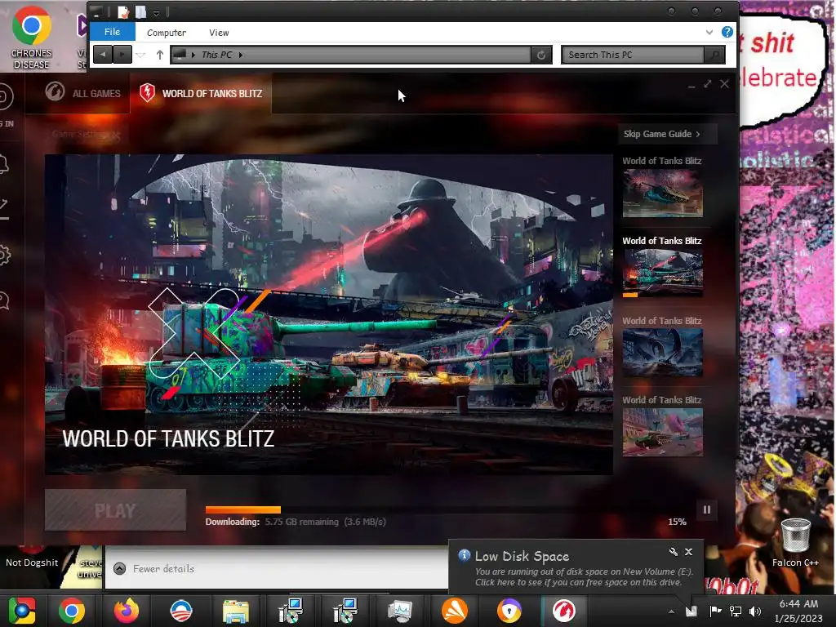836x627 pixels.
Task: Click the 6:44 AM clock
Action: (798, 604)
